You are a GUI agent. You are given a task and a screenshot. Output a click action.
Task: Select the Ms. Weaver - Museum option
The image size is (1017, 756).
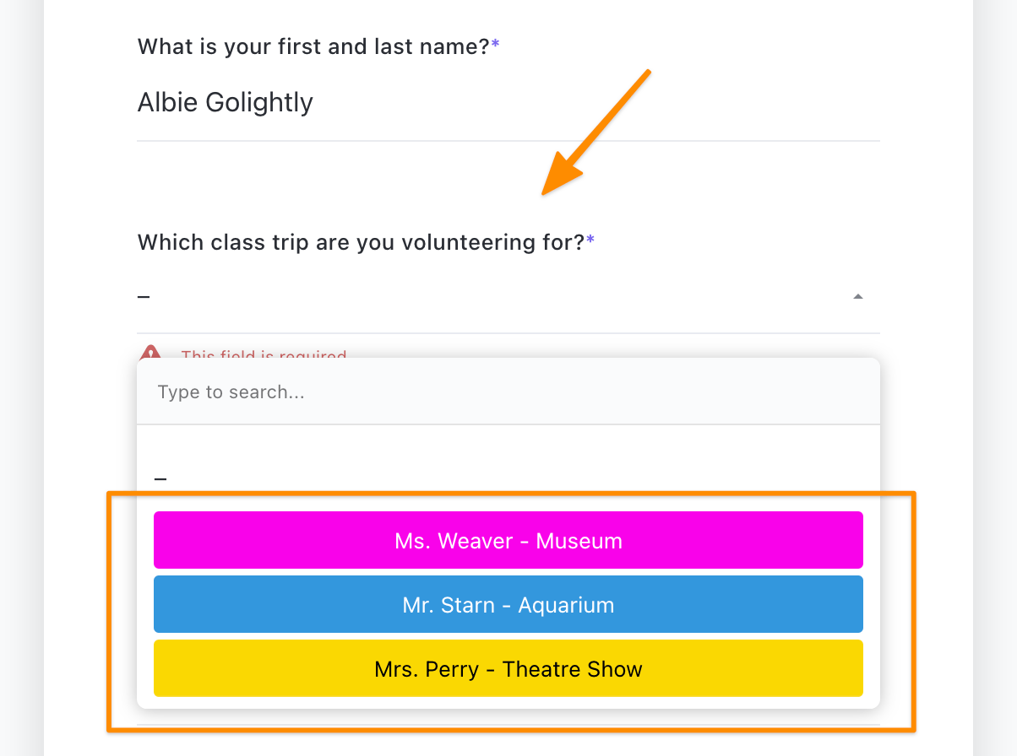[508, 540]
